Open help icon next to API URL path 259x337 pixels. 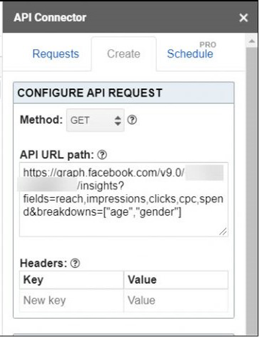click(x=102, y=155)
